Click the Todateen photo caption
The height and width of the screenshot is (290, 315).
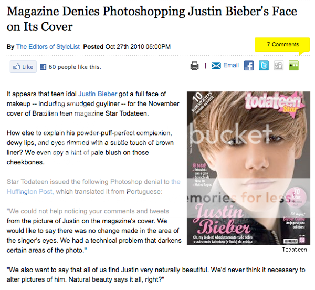(295, 250)
